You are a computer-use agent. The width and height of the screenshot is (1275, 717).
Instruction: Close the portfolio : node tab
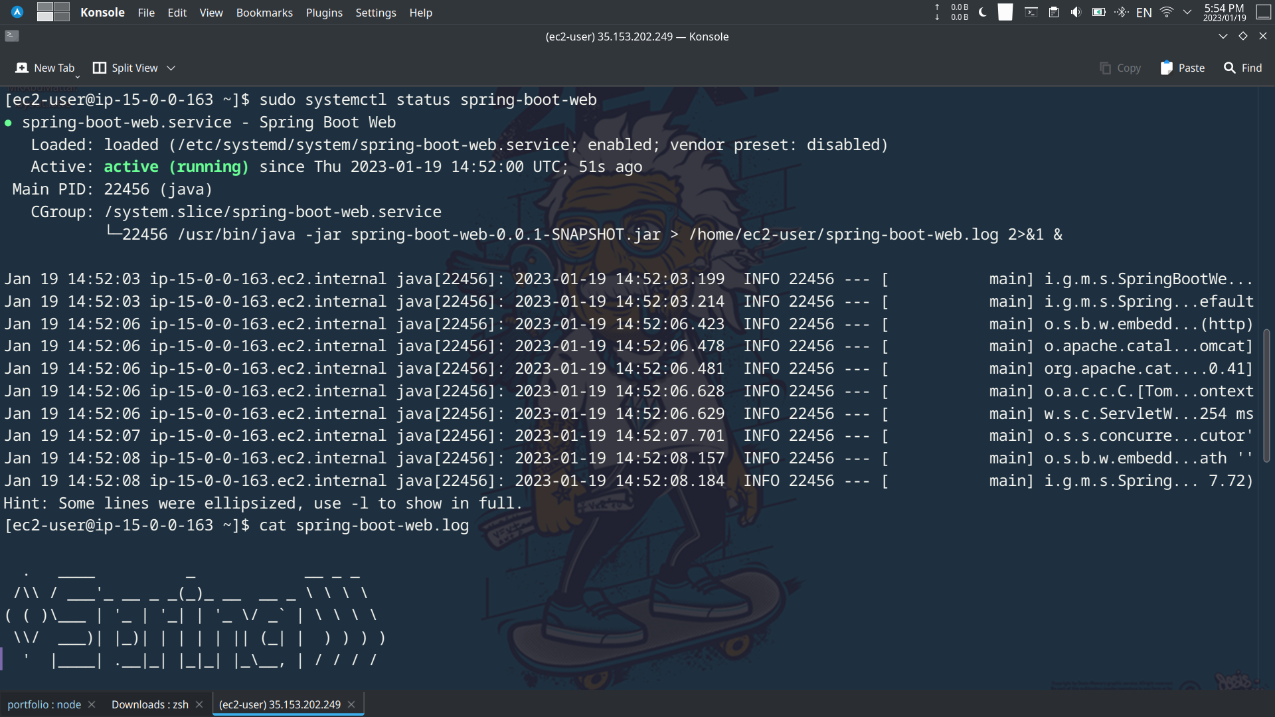[92, 704]
